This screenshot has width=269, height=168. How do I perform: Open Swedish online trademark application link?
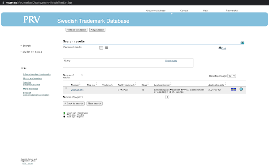36,94
